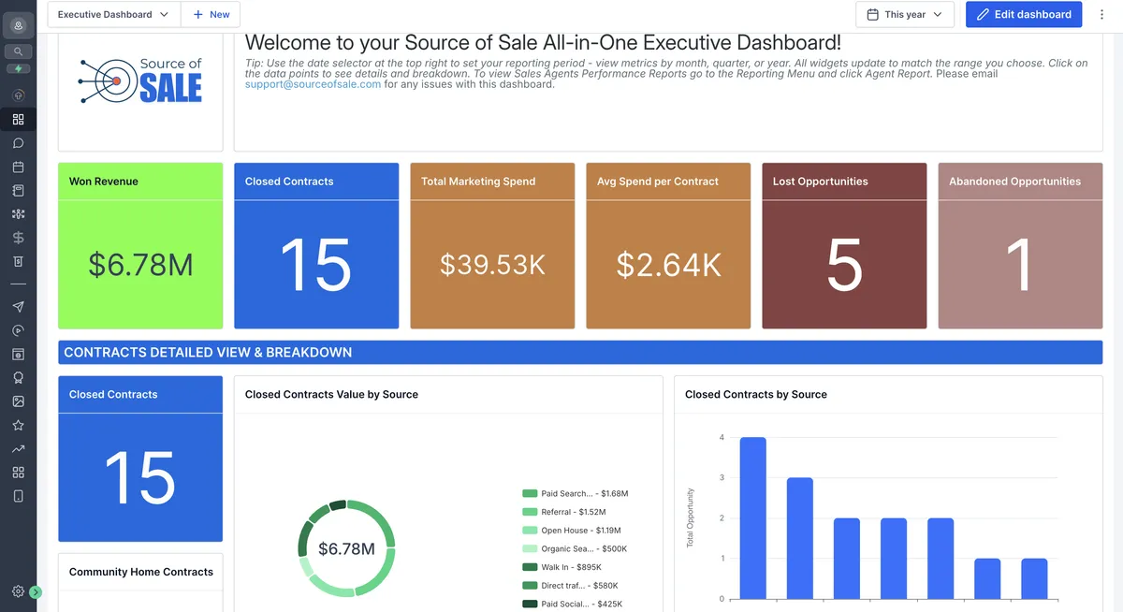Viewport: 1123px width, 612px height.
Task: Open the Automation play-circle icon
Action: [18, 330]
